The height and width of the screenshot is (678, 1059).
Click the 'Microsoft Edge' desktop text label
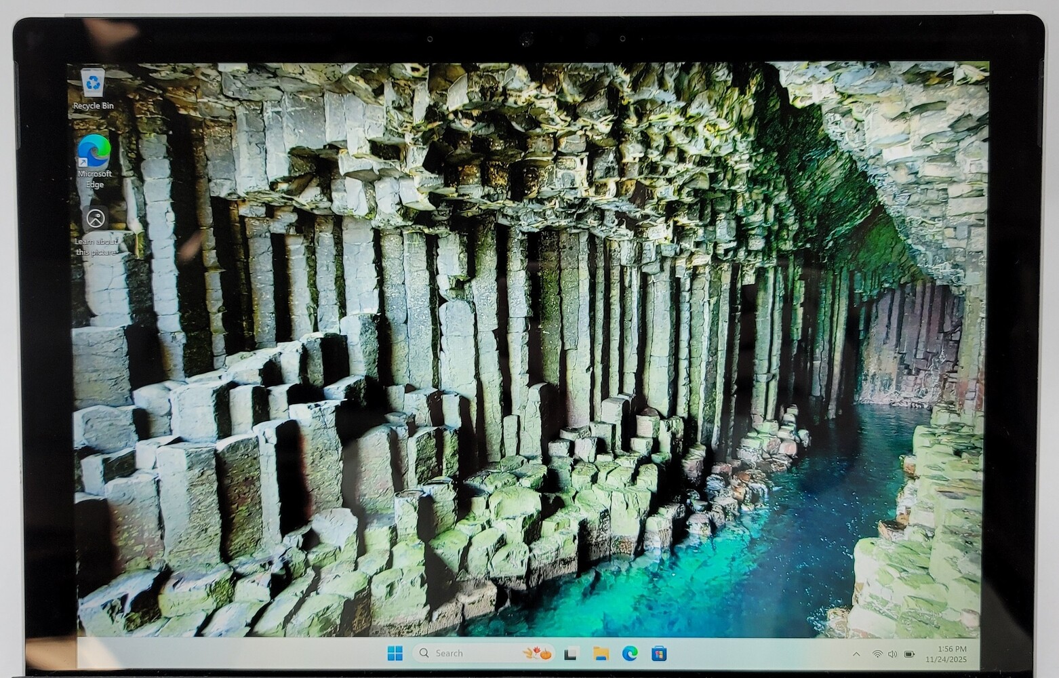95,179
